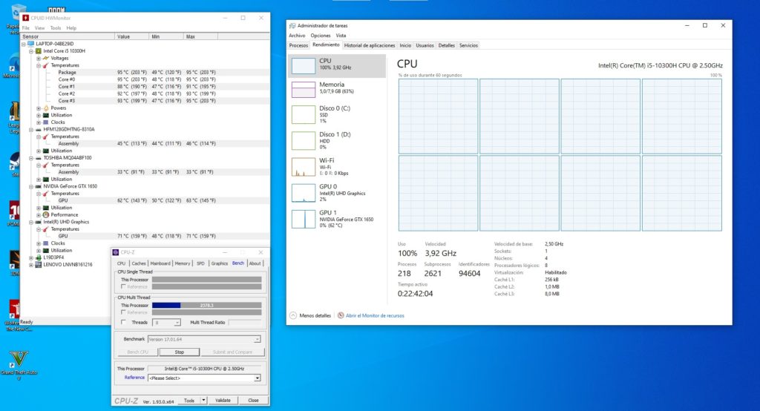The height and width of the screenshot is (411, 760).
Task: Click the TOSHIBA MQ04ABF100 drive icon
Action: point(39,158)
